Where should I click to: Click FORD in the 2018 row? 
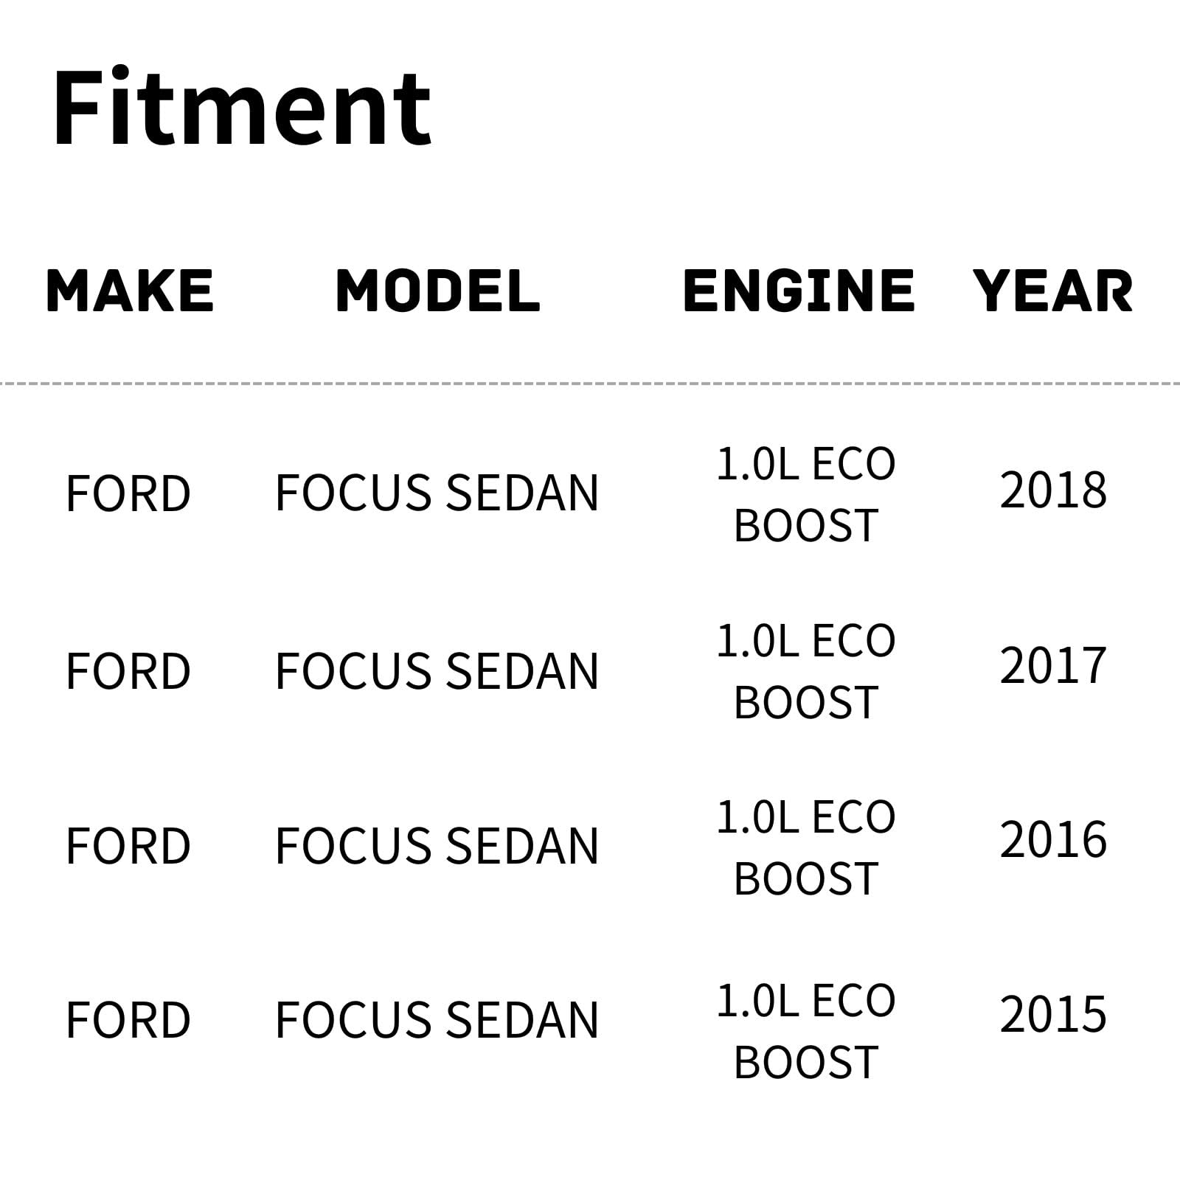coord(128,493)
